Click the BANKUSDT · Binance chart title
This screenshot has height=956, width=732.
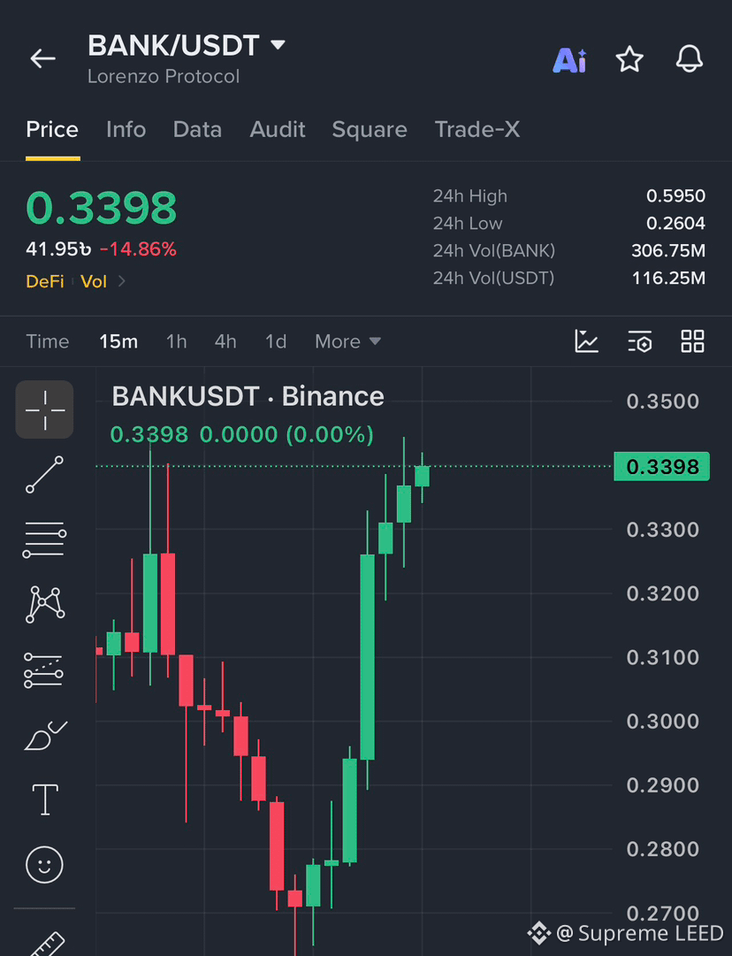248,396
